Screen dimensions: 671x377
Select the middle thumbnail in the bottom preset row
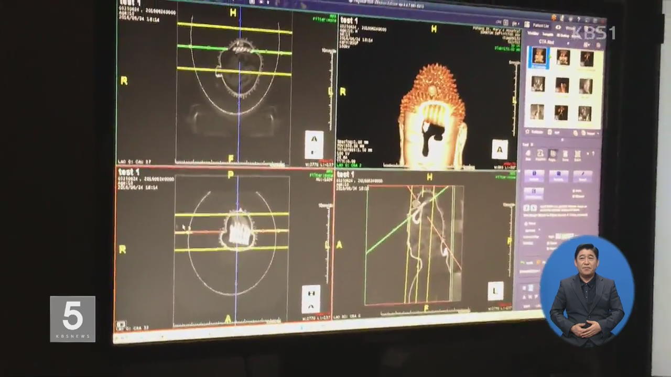coord(561,113)
